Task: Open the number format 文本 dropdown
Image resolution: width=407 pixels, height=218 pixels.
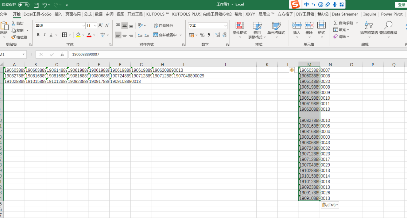Action: pyautogui.click(x=225, y=26)
